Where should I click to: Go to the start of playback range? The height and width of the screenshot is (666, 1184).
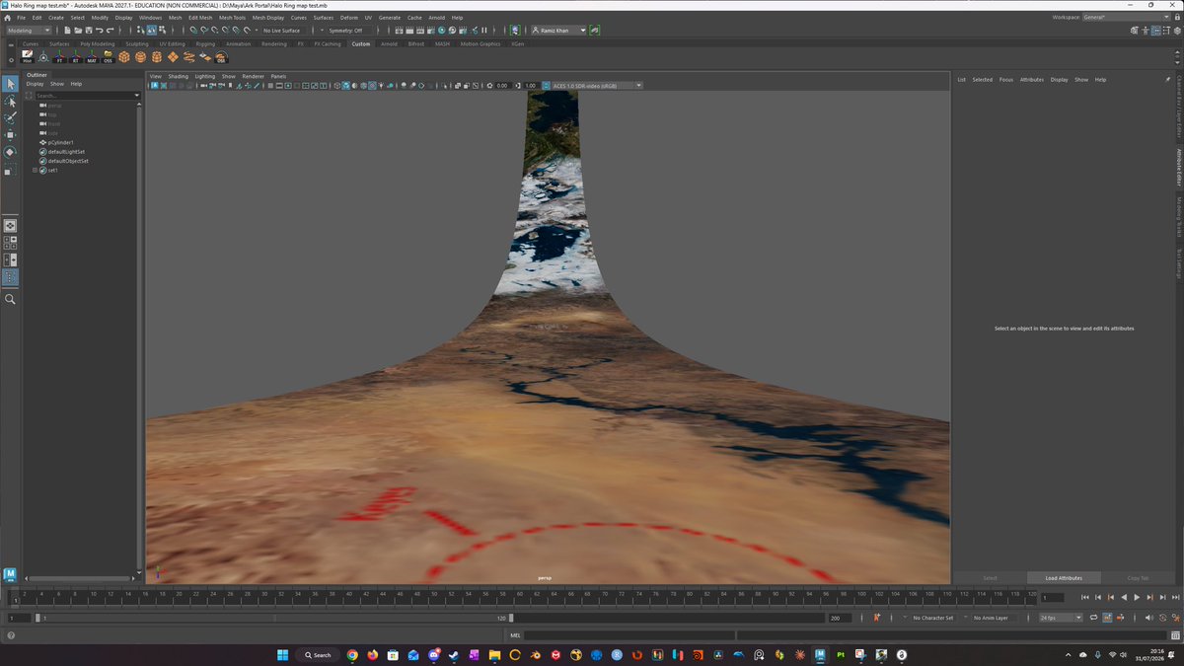1085,597
